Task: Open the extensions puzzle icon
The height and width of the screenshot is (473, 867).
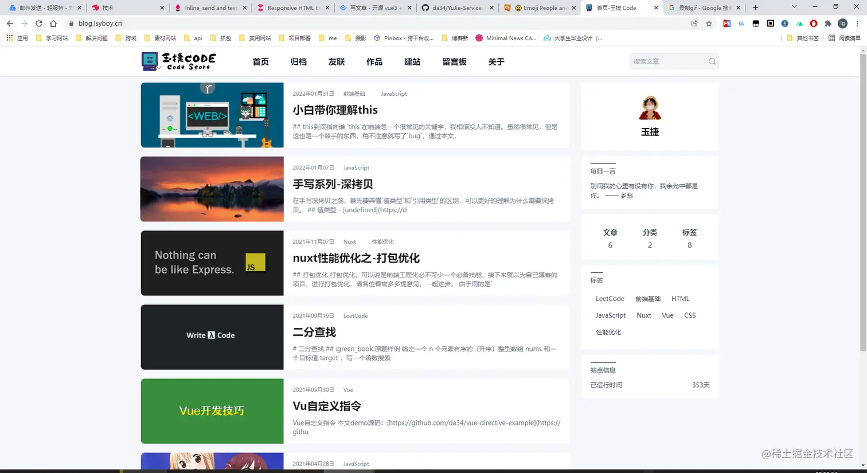Action: 828,24
